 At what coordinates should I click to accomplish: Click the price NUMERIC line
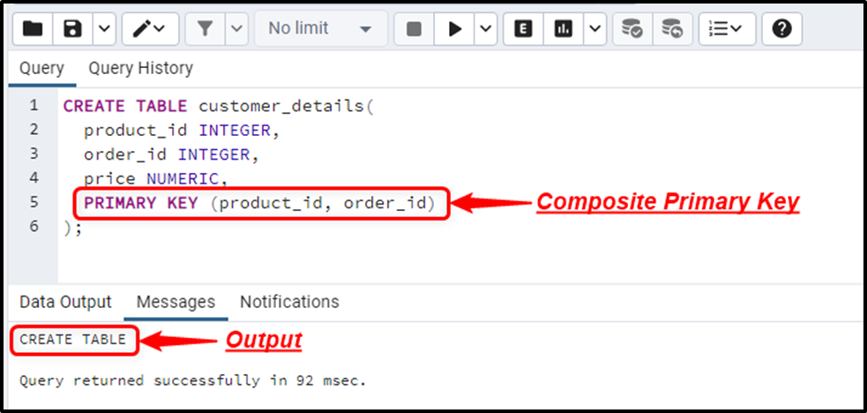pyautogui.click(x=156, y=179)
